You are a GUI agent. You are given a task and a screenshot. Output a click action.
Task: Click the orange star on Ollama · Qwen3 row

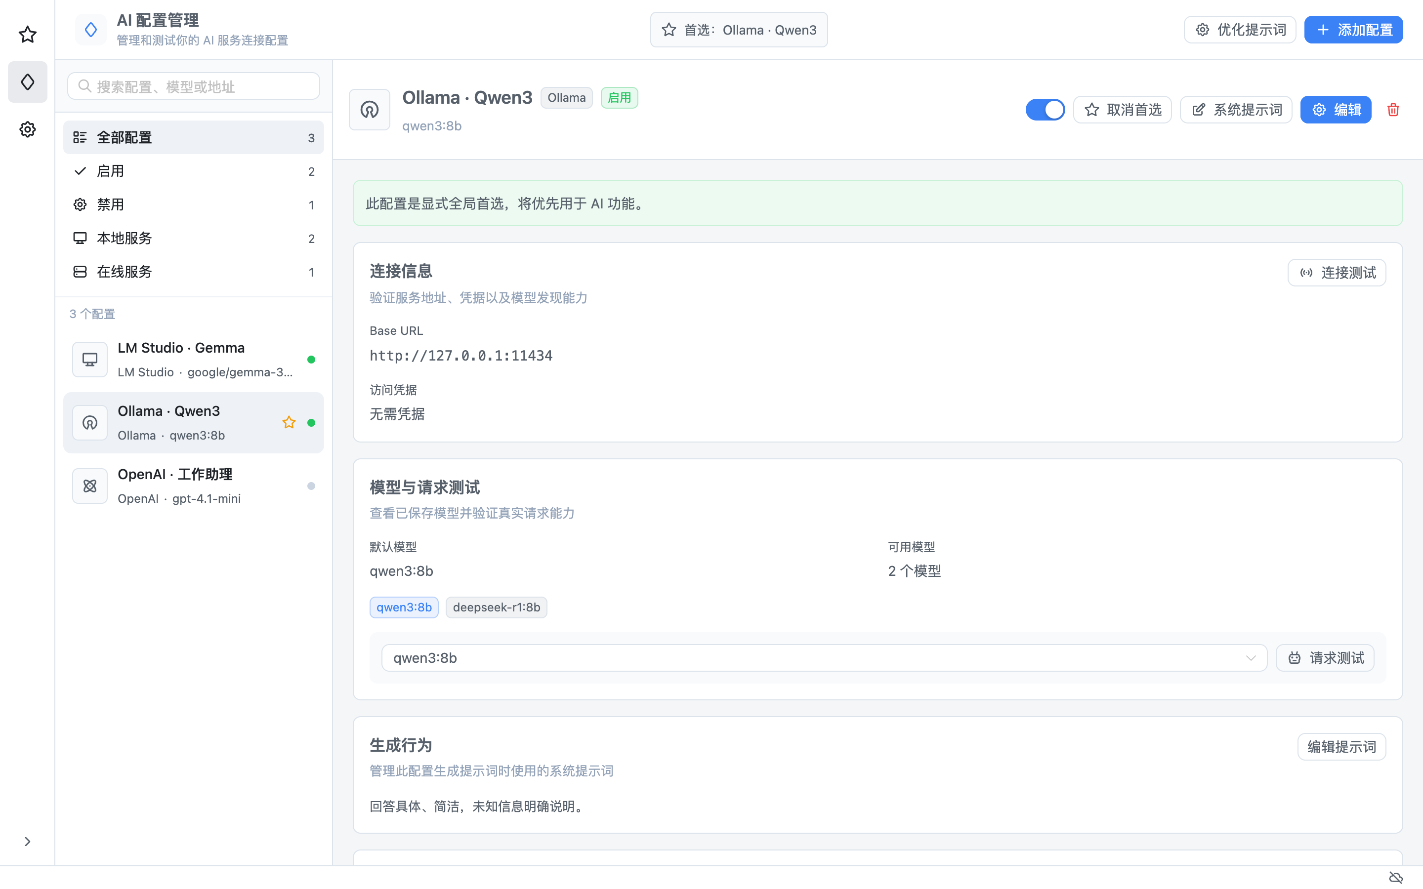(289, 423)
